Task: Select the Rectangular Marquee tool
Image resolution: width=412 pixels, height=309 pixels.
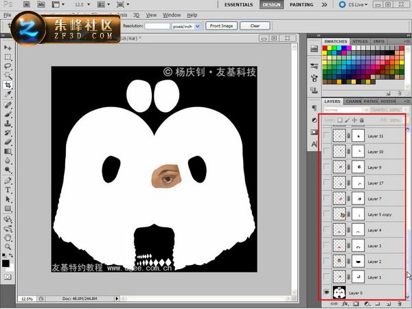Action: click(x=8, y=57)
